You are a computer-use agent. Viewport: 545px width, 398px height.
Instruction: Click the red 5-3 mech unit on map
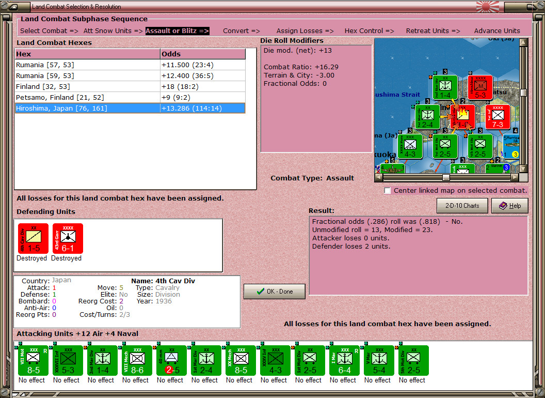(480, 87)
